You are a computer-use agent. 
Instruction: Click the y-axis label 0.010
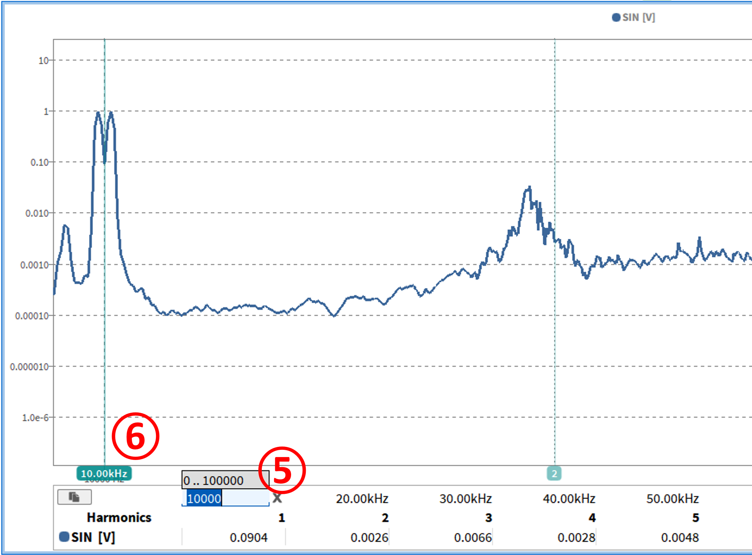[x=37, y=213]
